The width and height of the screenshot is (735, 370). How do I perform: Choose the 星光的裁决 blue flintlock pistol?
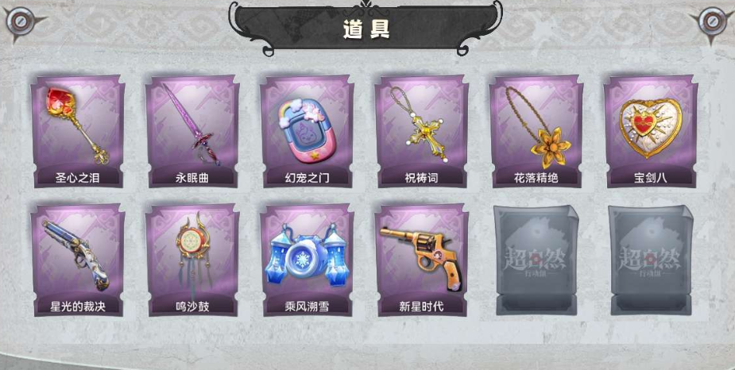coord(78,260)
